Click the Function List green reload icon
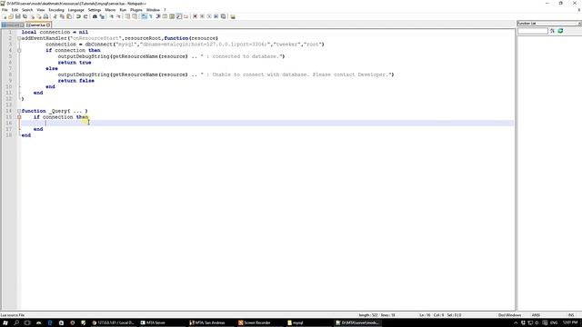The width and height of the screenshot is (582, 327). click(x=560, y=31)
